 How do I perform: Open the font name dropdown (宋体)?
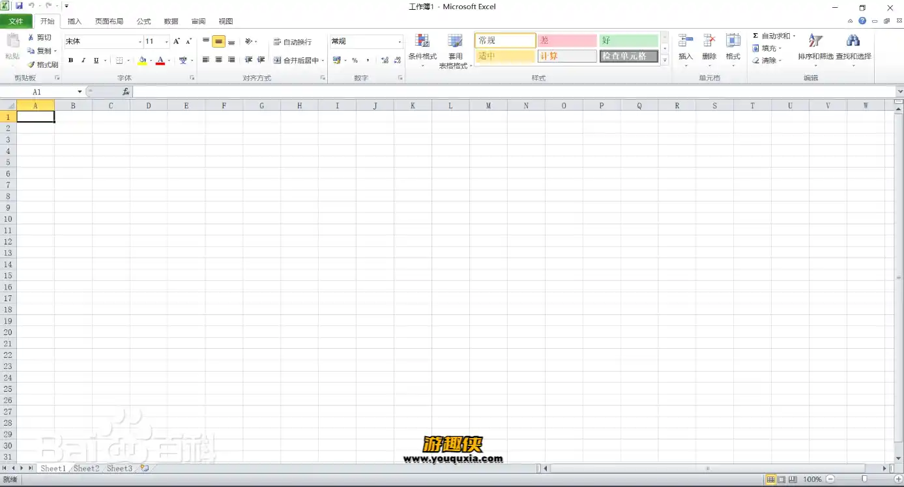tap(139, 42)
